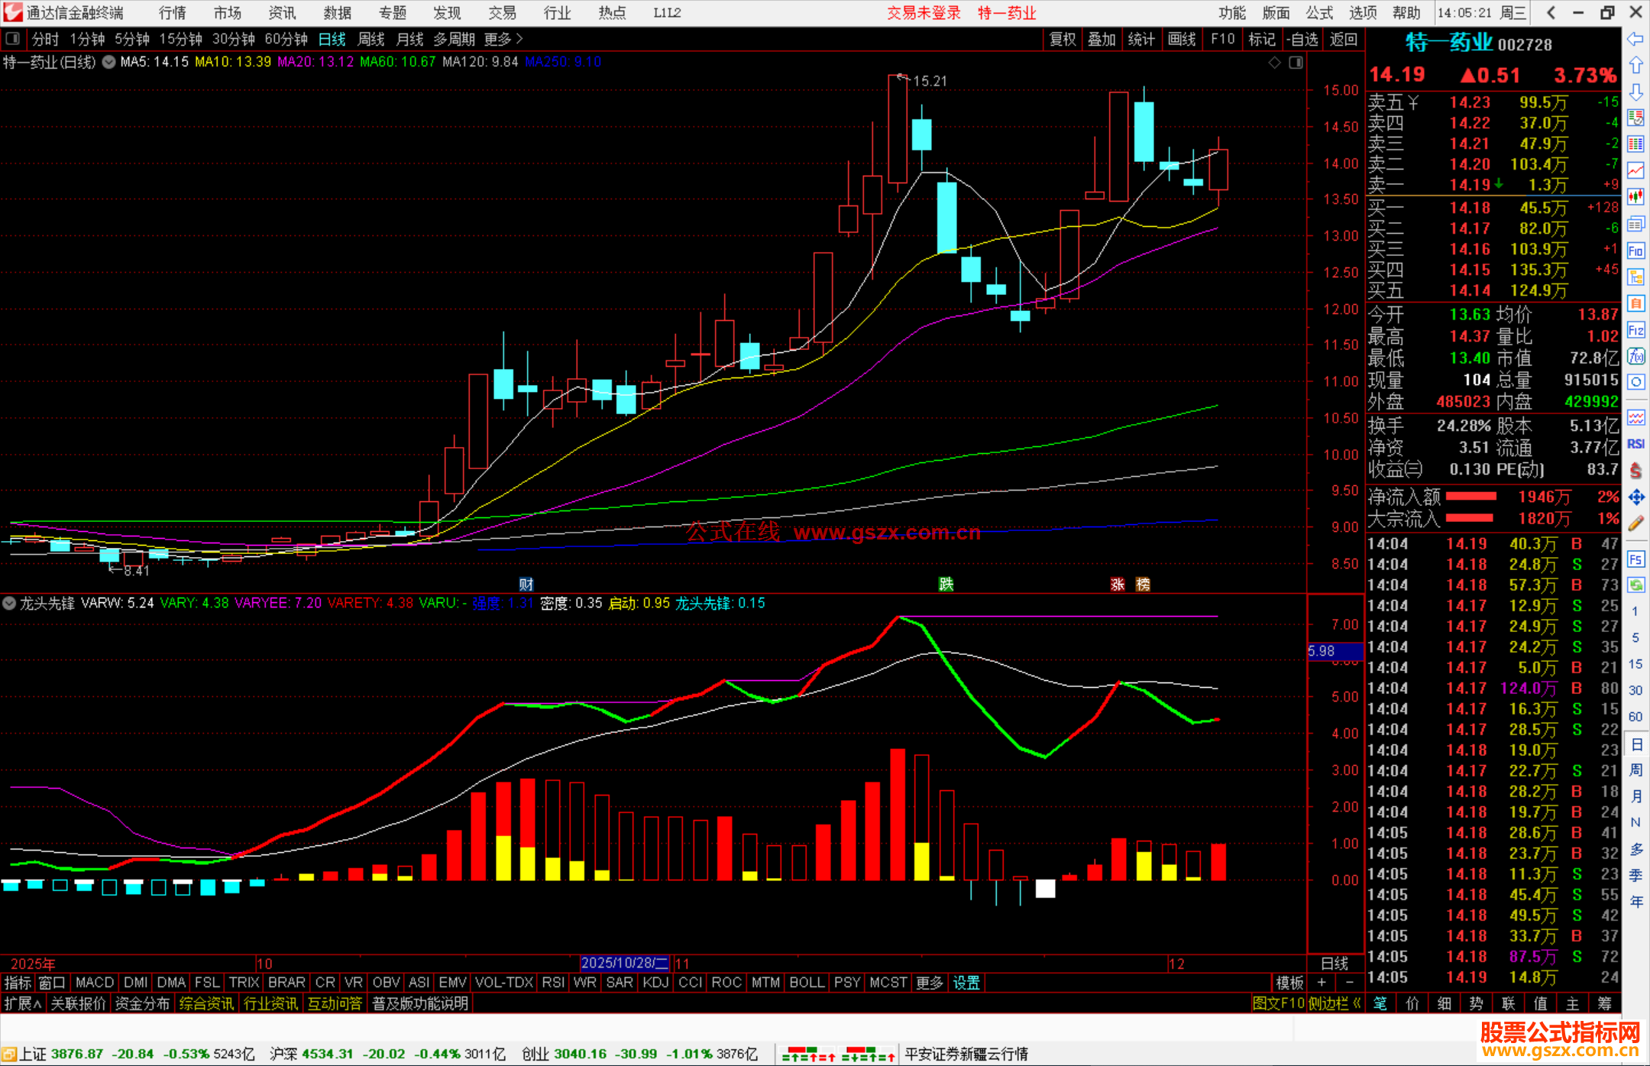Viewport: 1650px width, 1066px height.
Task: Click the 复权 button
Action: click(x=1062, y=39)
